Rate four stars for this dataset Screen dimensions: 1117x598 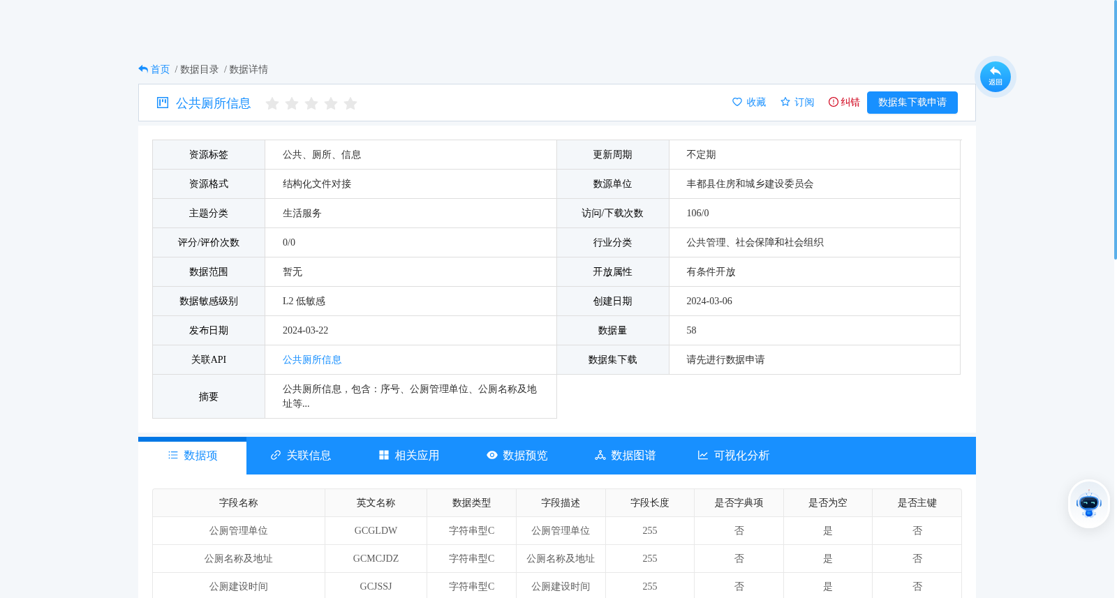(331, 103)
